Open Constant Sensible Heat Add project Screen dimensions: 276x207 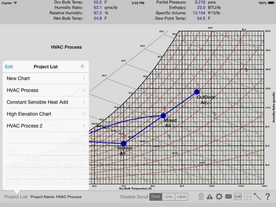pos(46,102)
